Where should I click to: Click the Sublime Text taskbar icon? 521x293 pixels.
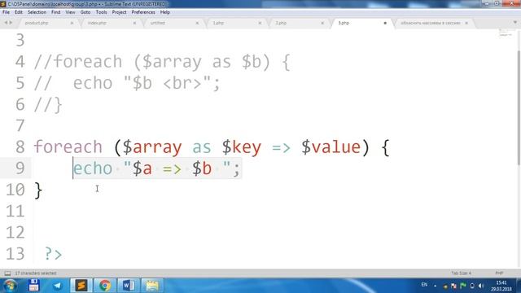[x=81, y=286]
